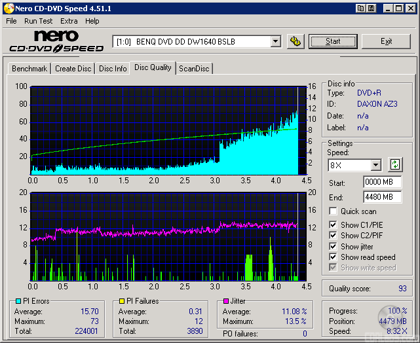The height and width of the screenshot is (343, 420).
Task: Click the save floppy disk icon
Action: pos(372,9)
